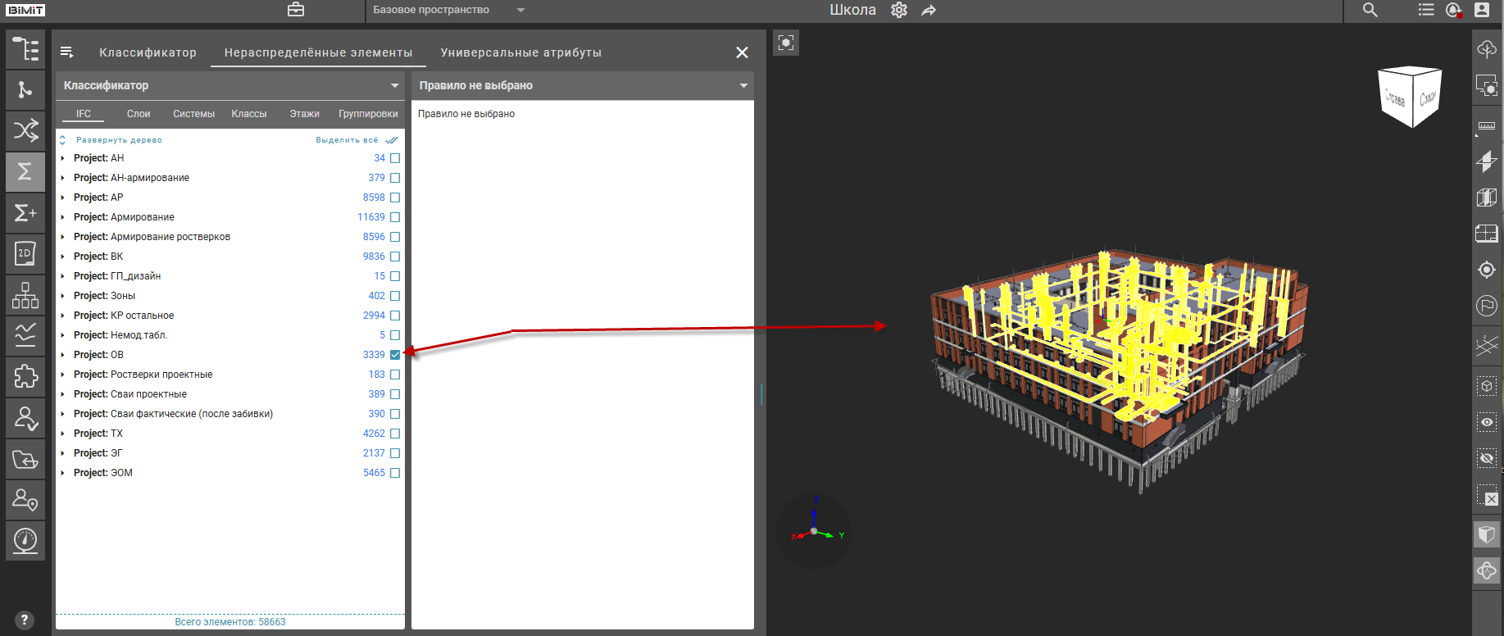Select the sigma summation tool
Viewport: 1504px width, 636px height.
pyautogui.click(x=25, y=171)
